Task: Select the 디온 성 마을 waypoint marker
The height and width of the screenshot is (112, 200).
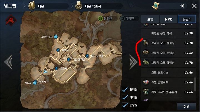Action: [69, 59]
